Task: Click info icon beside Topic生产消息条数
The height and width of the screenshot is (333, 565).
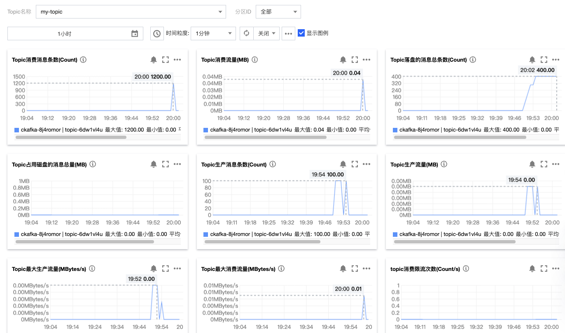Action: [273, 164]
